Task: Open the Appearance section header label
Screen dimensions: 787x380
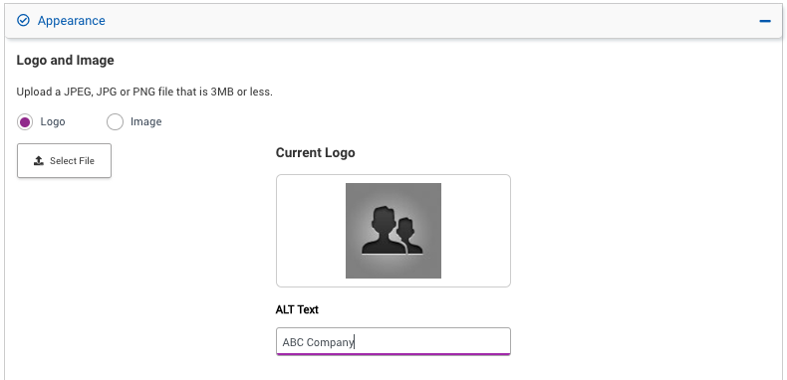Action: (72, 21)
